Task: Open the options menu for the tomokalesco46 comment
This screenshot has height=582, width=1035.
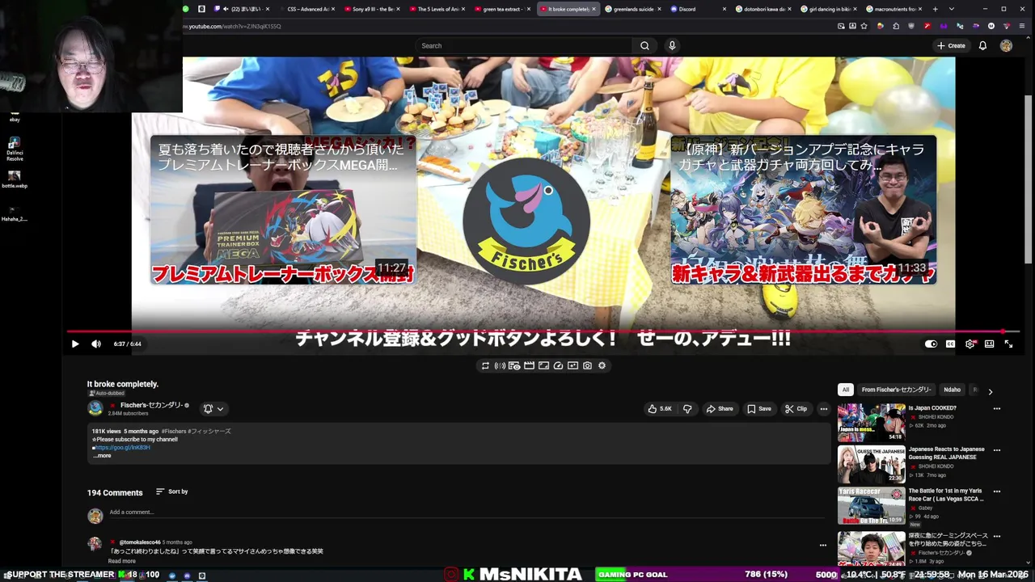Action: pos(822,546)
